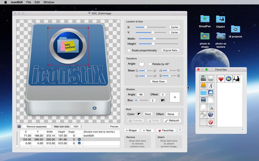Select the person-at-desk silhouette favorite
The width and height of the screenshot is (259, 161).
(236, 79)
